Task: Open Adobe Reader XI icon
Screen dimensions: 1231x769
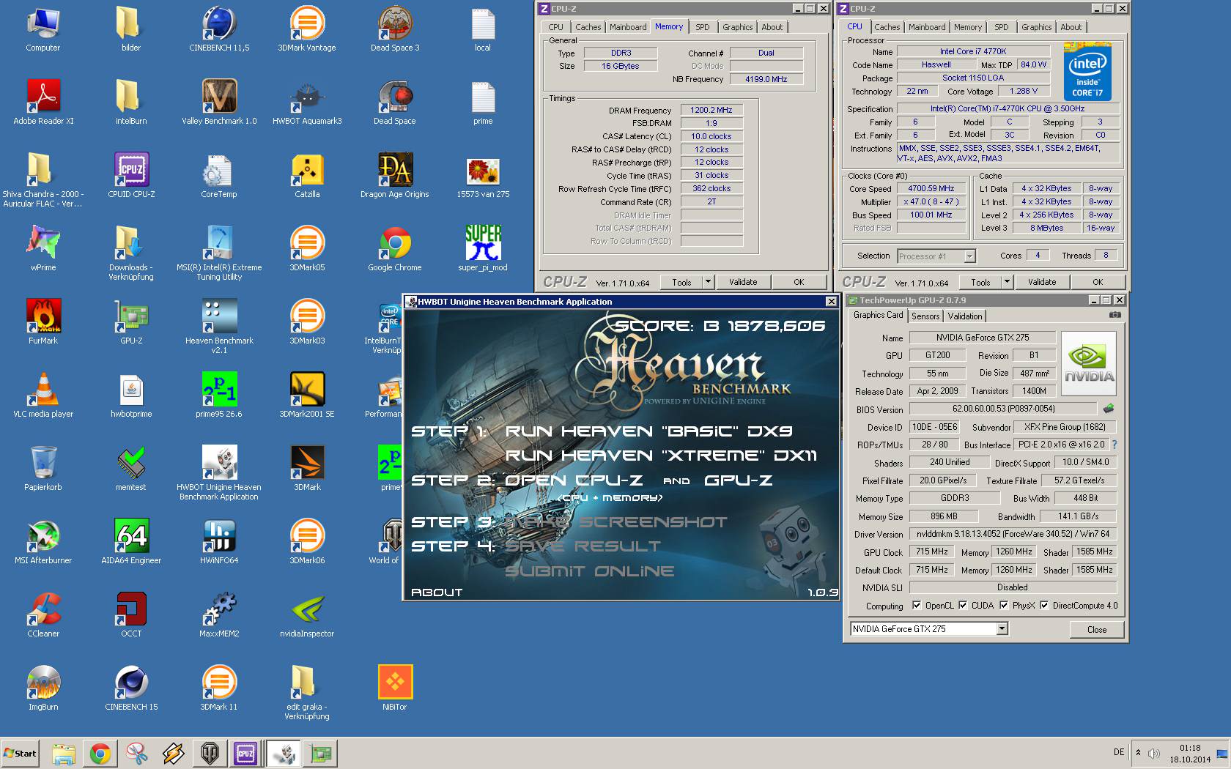Action: click(x=43, y=103)
